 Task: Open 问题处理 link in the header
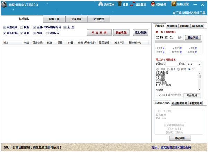[x=161, y=5]
